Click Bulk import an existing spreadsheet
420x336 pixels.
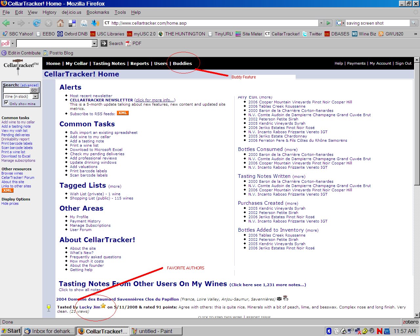(104, 133)
